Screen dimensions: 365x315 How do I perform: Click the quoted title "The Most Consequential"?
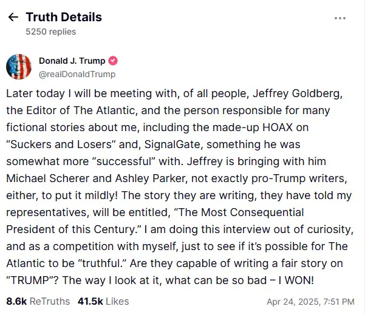point(239,212)
